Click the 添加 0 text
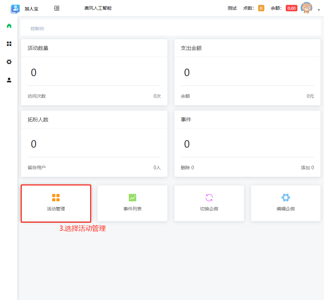Image resolution: width=324 pixels, height=300 pixels. (307, 168)
